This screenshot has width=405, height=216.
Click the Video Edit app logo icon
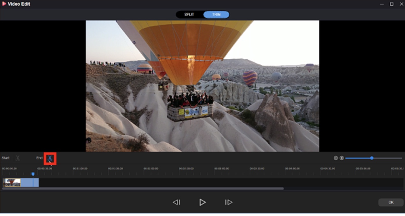pos(4,4)
